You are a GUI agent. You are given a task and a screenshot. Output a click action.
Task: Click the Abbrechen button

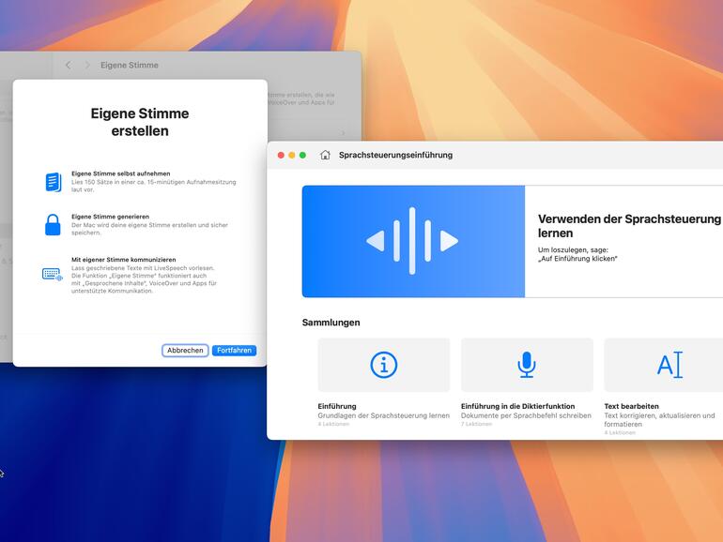pyautogui.click(x=185, y=351)
